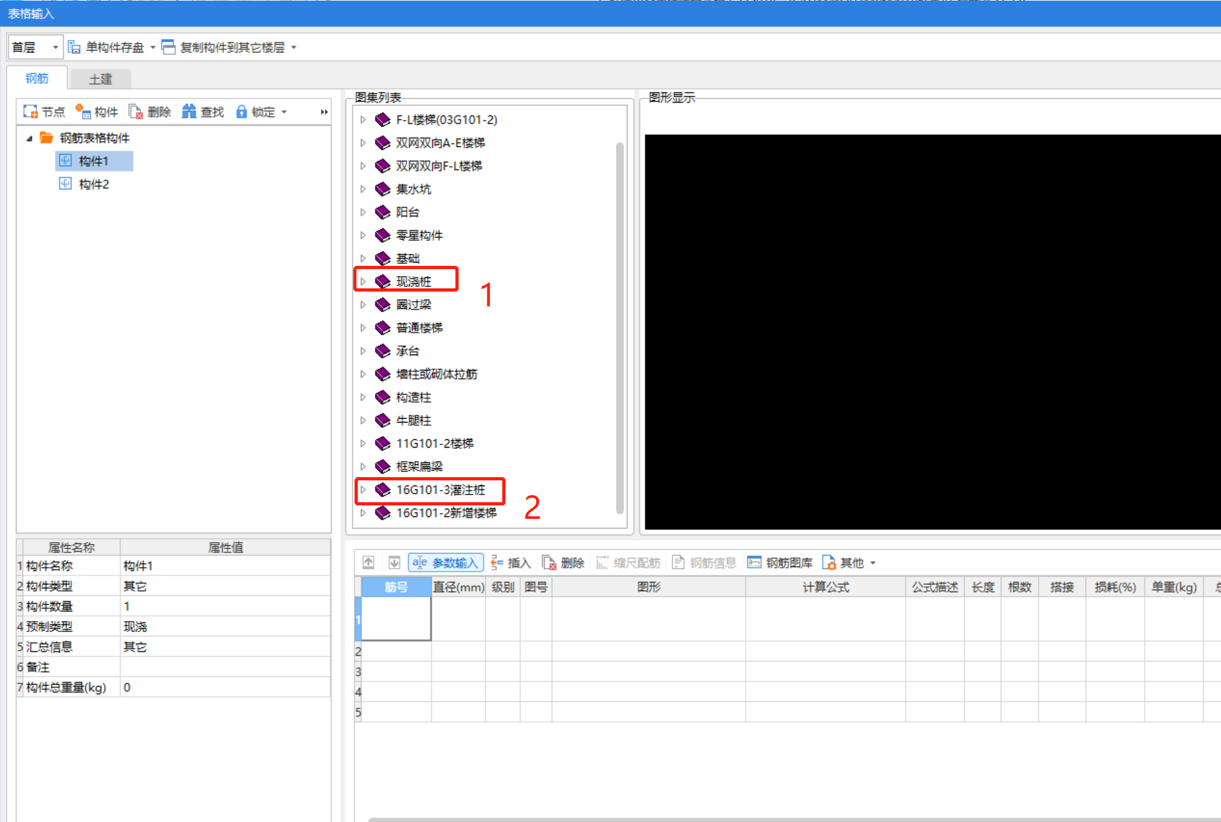
Task: Select the 现浇桩 atlas book icon
Action: 383,281
